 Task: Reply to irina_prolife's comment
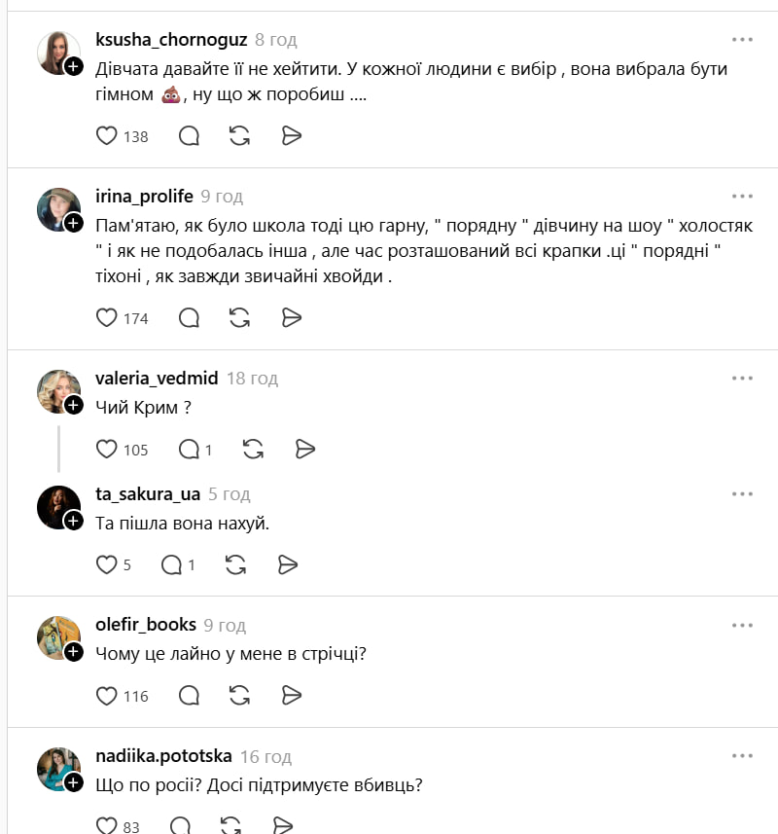click(x=190, y=317)
